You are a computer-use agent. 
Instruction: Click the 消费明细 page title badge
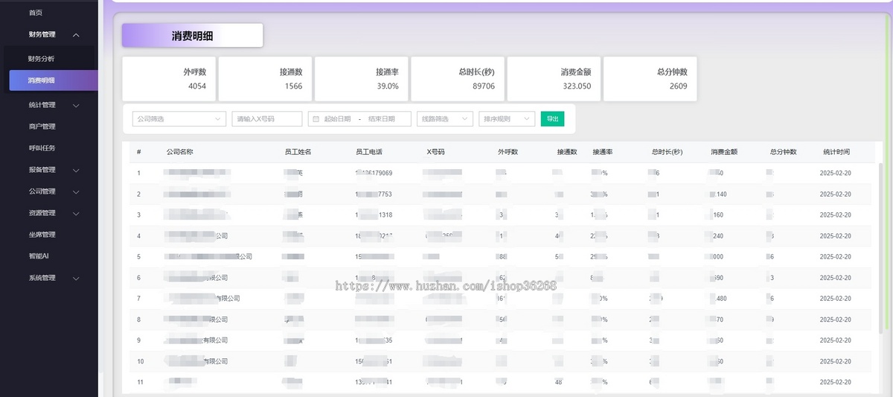[x=192, y=35]
